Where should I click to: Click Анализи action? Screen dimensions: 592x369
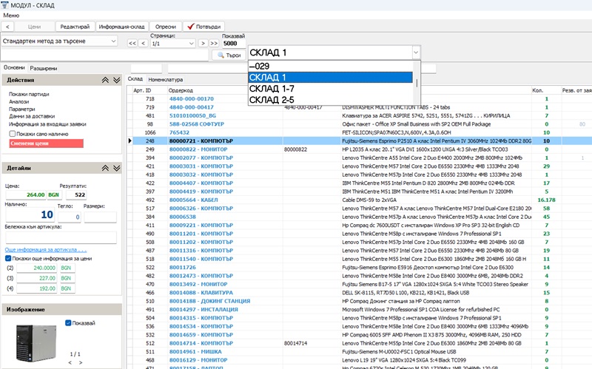pyautogui.click(x=19, y=101)
